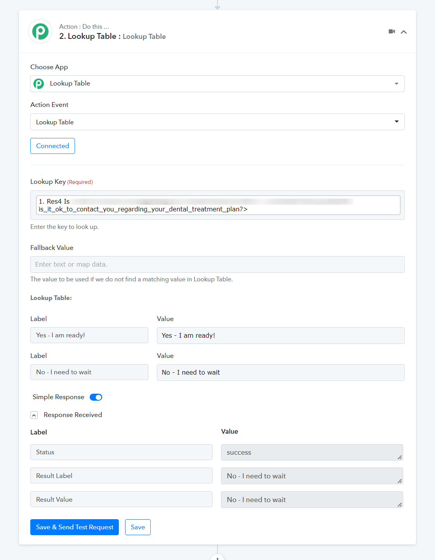
Task: Click the Result Label value box
Action: pyautogui.click(x=311, y=476)
